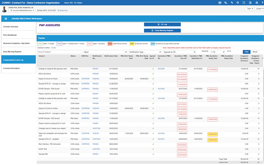Image resolution: width=264 pixels, height=165 pixels.
Task: Open notification PMI001 link
Action: point(95,154)
